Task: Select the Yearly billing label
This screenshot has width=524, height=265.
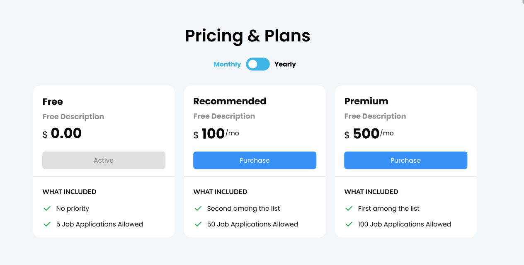Action: (285, 64)
